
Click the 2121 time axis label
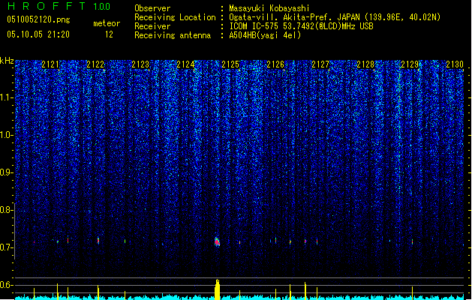click(x=50, y=64)
